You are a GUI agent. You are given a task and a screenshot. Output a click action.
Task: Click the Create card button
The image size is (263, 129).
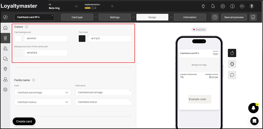(24, 121)
